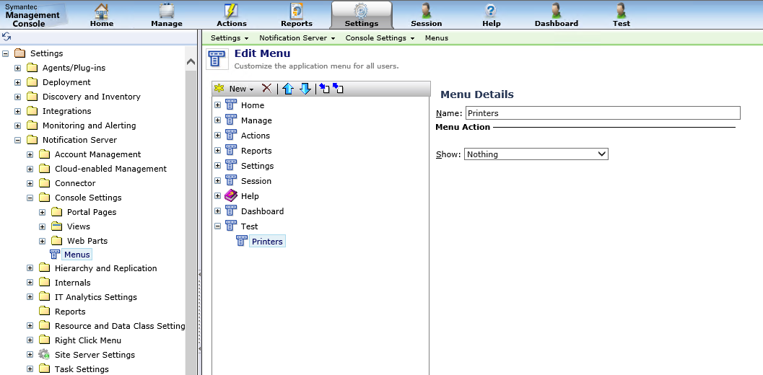Open the Reports tab in top bar
This screenshot has height=375, width=763.
297,14
